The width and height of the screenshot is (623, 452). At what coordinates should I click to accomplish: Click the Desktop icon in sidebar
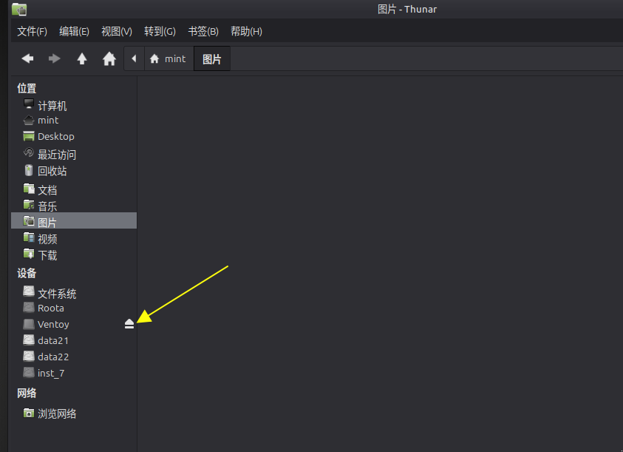click(29, 136)
